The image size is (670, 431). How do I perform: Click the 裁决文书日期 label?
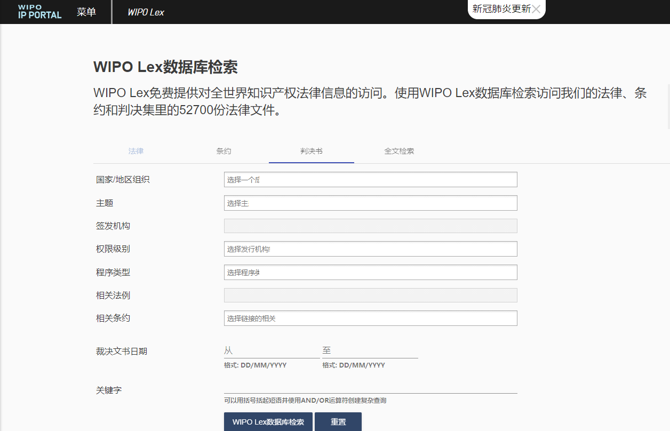tap(122, 351)
